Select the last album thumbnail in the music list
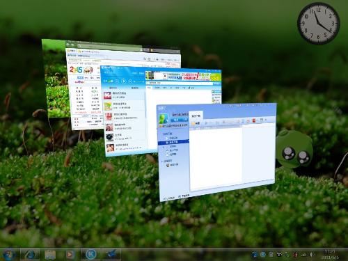This screenshot has height=261, width=348. [110, 148]
